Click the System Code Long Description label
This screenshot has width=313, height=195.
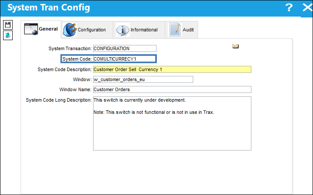[59, 100]
